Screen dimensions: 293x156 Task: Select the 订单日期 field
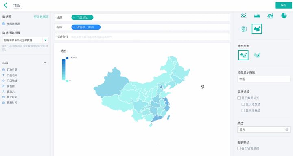coord(12,70)
